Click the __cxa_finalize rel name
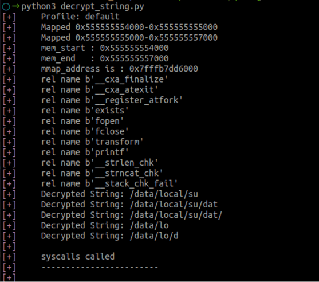 (x=127, y=80)
